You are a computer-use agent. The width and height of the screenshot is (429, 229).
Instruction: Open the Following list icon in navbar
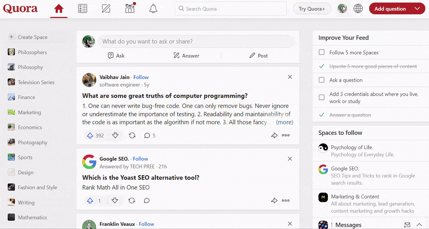point(82,9)
